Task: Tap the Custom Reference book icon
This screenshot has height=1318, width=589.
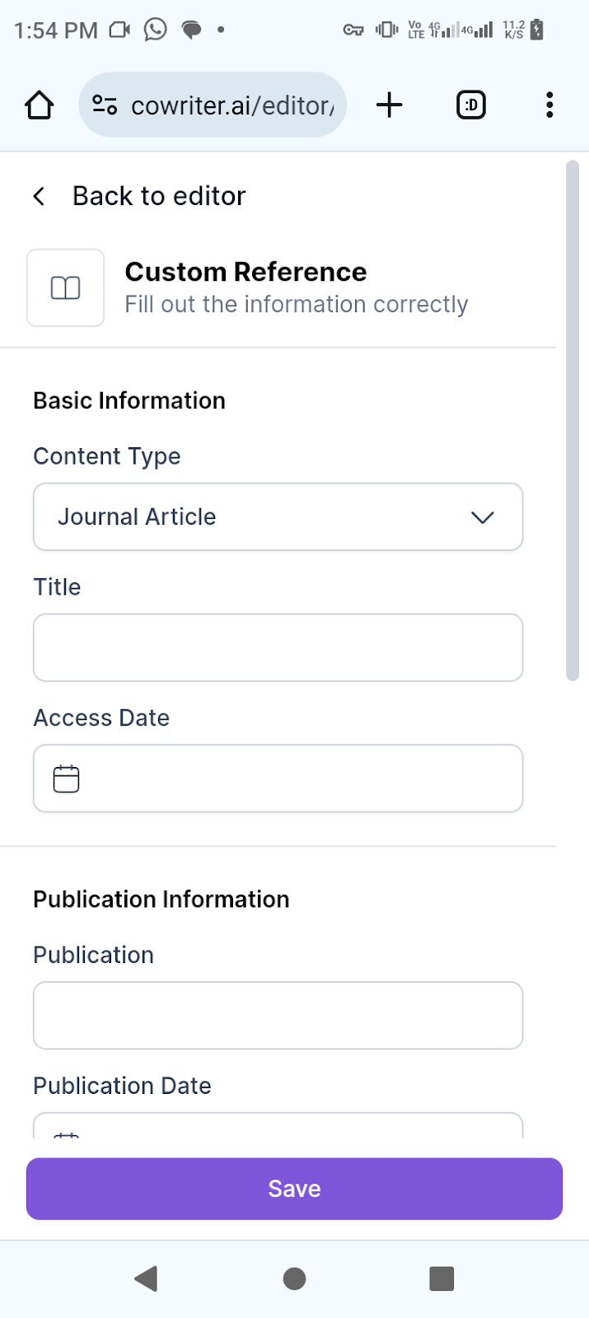Action: (x=66, y=287)
